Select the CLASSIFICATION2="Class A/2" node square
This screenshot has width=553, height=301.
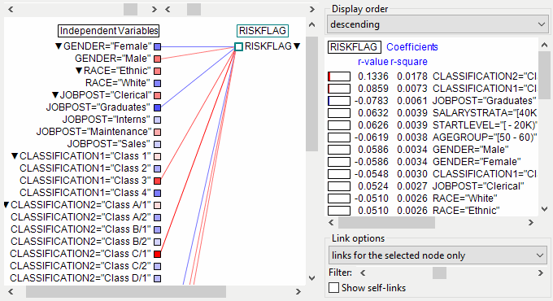(x=158, y=217)
